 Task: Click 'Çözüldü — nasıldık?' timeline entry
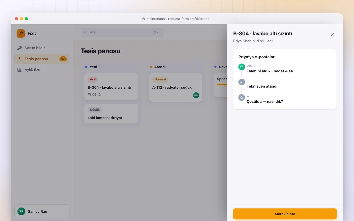tap(265, 101)
